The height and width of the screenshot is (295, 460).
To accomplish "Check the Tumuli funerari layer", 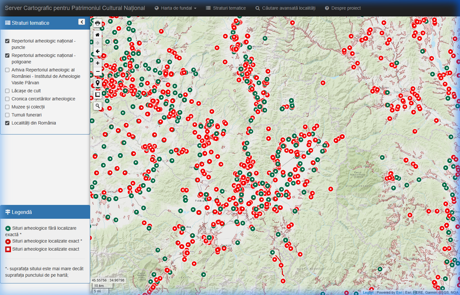I will pyautogui.click(x=7, y=115).
